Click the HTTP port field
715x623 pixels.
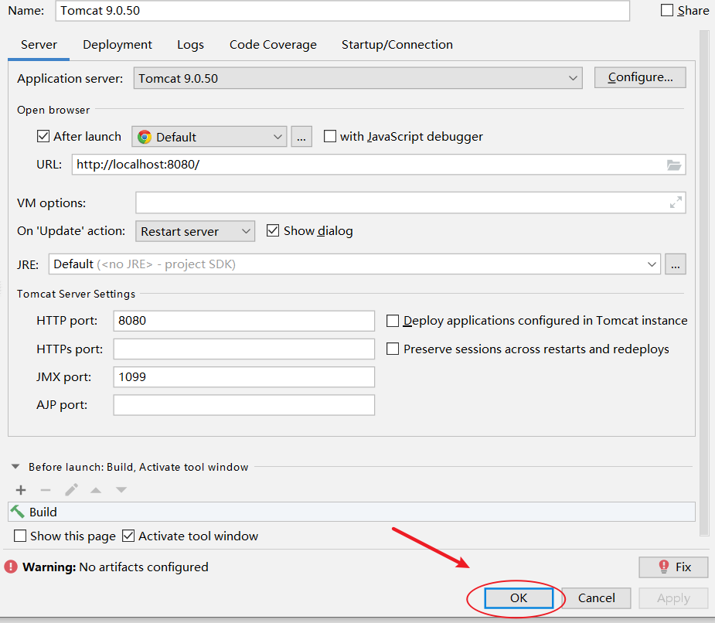(244, 321)
